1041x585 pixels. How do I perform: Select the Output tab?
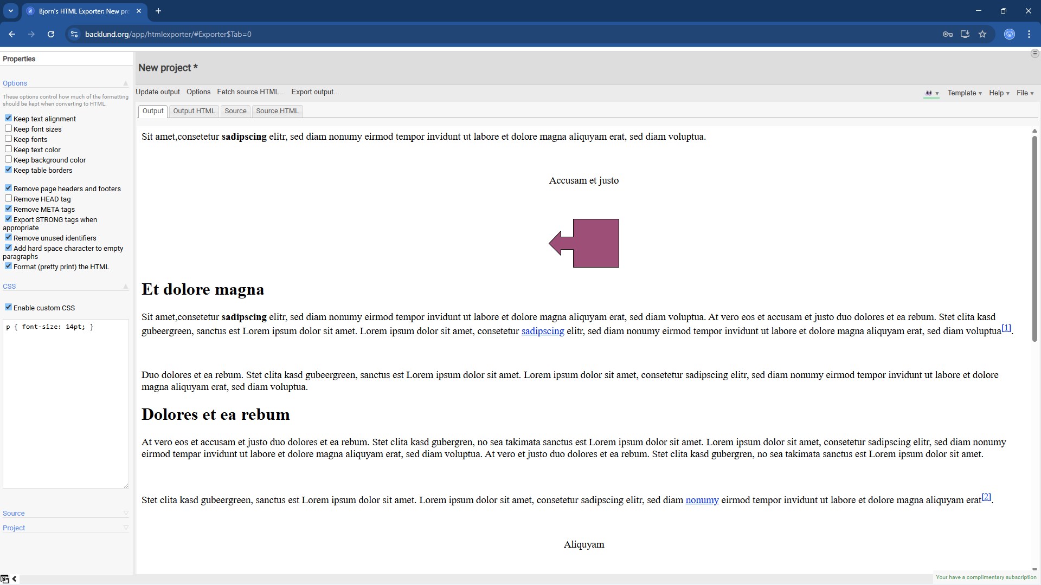coord(153,111)
